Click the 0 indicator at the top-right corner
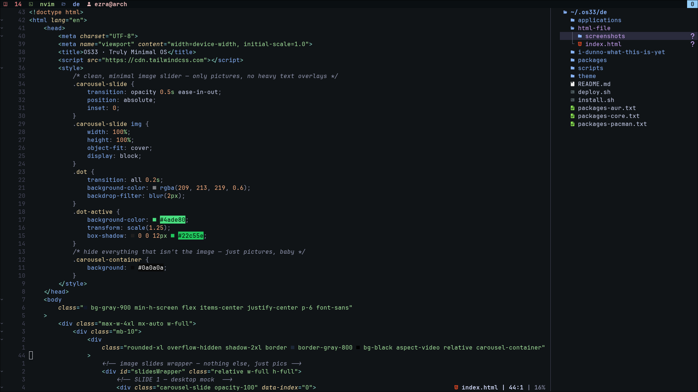 point(692,4)
